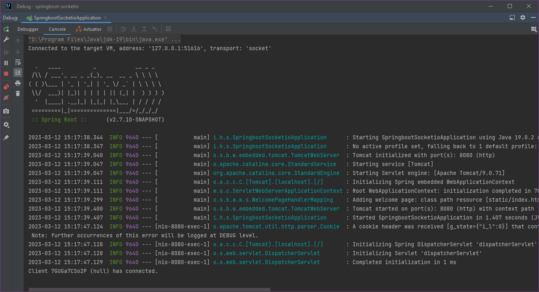This screenshot has width=539, height=292.
Task: Stop the running process
Action: [x=6, y=72]
